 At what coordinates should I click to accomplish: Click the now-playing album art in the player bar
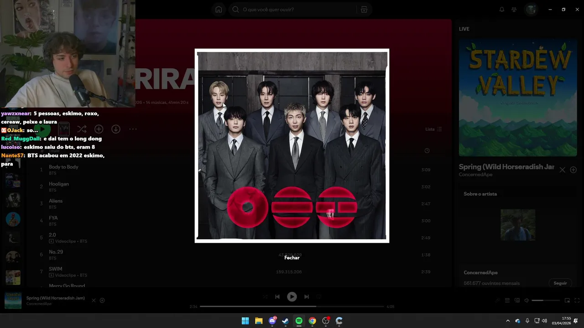(x=13, y=301)
